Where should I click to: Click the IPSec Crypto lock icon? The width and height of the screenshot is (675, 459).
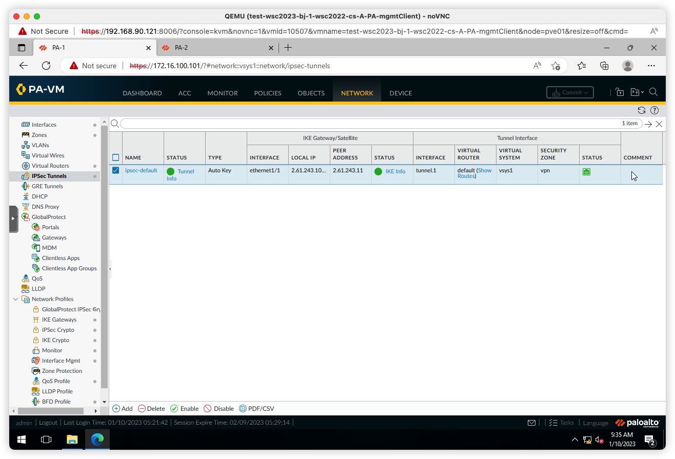point(36,330)
